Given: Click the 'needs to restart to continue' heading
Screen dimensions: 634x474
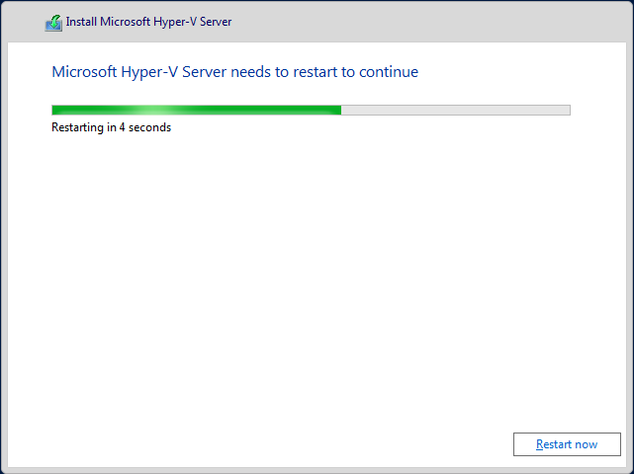Looking at the screenshot, I should coord(235,72).
